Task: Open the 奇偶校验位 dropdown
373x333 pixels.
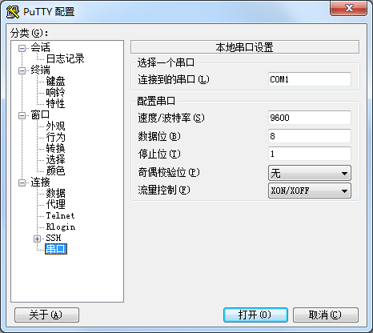Action: pyautogui.click(x=310, y=173)
